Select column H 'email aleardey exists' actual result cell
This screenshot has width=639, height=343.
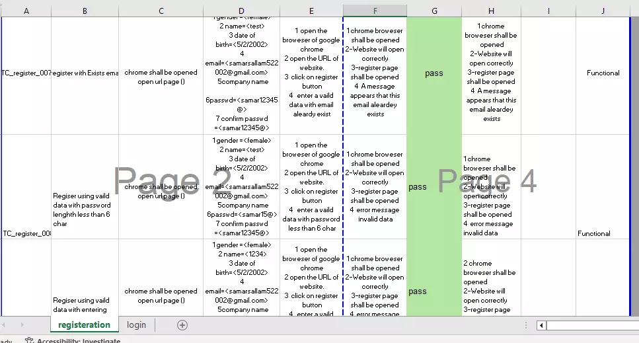(491, 76)
